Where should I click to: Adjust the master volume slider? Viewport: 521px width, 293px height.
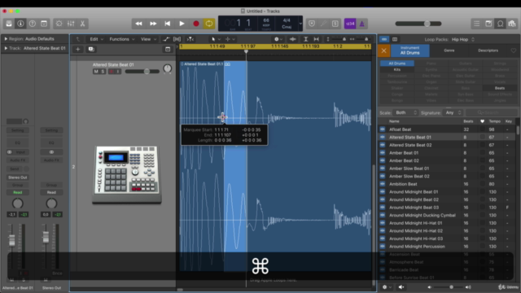coord(418,24)
